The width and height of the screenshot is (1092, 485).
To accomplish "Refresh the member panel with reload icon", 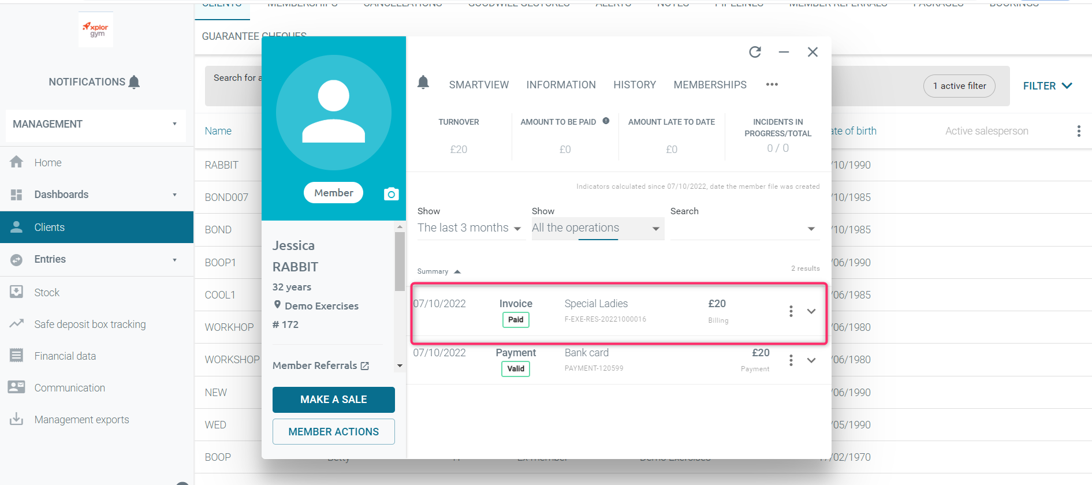I will 755,52.
